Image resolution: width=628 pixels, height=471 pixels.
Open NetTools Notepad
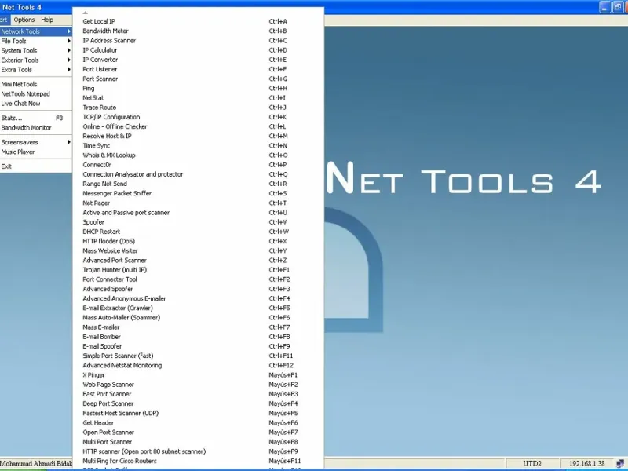[x=36, y=93]
